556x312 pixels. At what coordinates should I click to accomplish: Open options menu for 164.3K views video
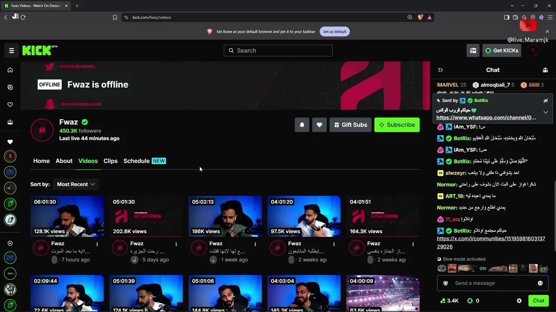(x=413, y=244)
